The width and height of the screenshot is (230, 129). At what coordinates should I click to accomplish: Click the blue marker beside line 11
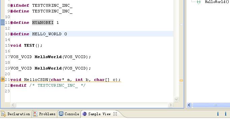coord(3,23)
